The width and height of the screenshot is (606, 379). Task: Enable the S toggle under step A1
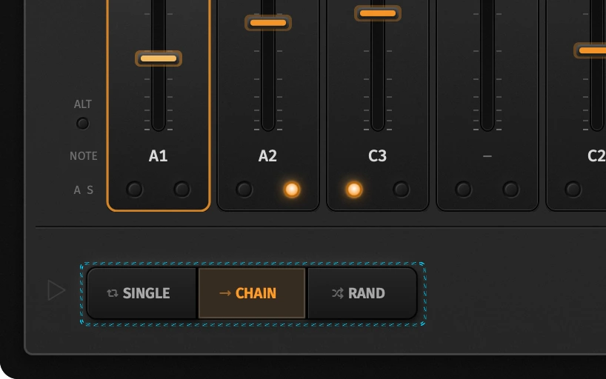pos(182,189)
